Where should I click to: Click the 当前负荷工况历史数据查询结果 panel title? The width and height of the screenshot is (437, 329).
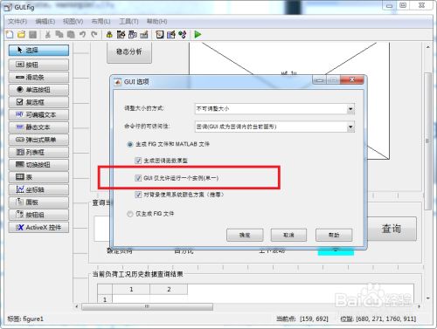pyautogui.click(x=137, y=274)
